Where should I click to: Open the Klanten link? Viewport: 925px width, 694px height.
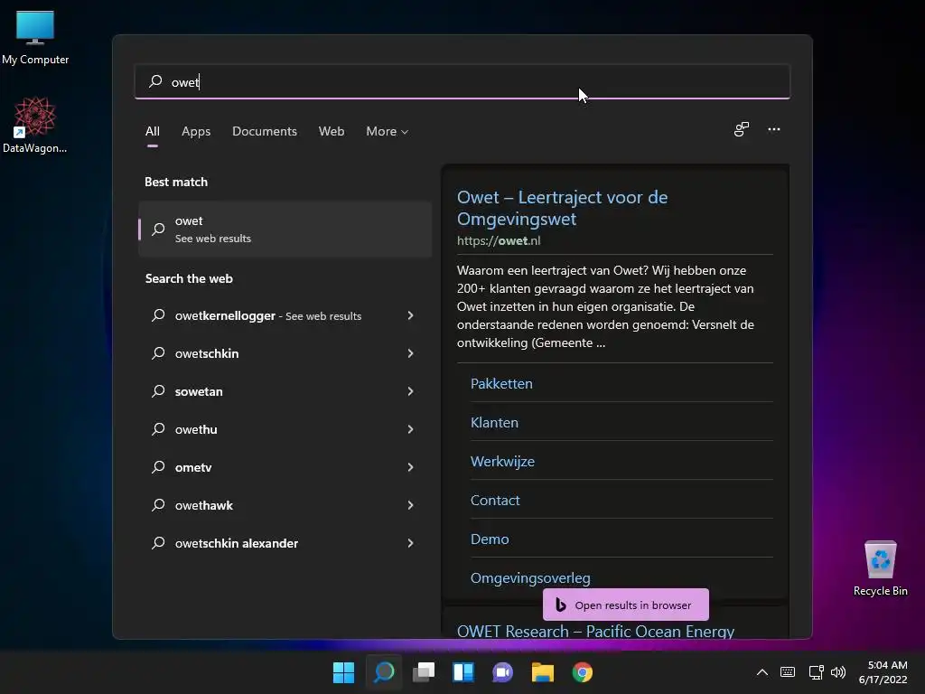click(x=494, y=423)
